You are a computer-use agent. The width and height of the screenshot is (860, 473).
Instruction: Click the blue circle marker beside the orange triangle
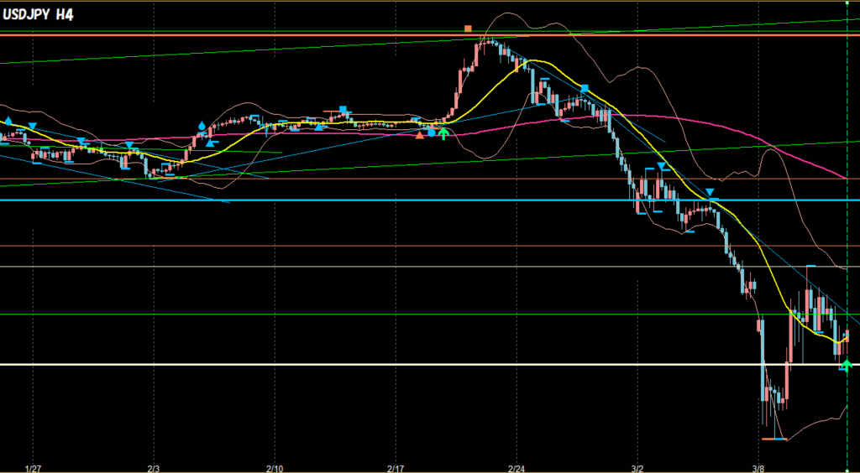coord(432,133)
